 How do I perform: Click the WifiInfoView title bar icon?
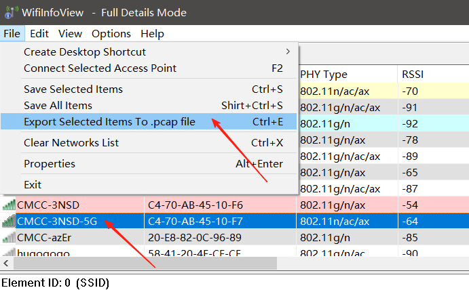[x=11, y=12]
